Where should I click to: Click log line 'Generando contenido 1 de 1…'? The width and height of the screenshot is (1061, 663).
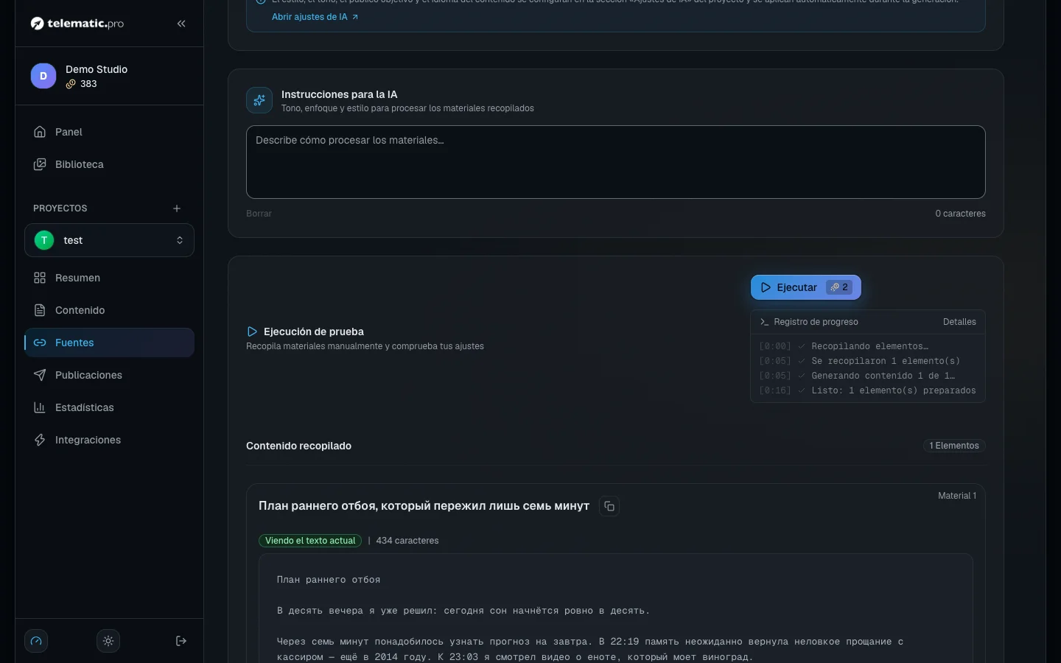[883, 376]
